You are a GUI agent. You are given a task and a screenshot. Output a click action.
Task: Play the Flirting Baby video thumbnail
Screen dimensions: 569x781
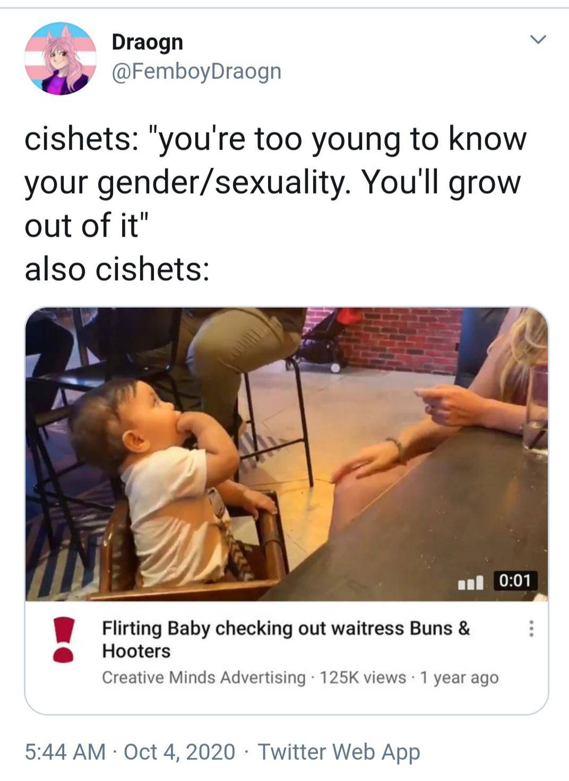coord(287,454)
